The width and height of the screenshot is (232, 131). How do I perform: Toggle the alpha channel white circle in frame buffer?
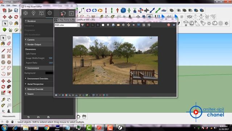[103, 25]
